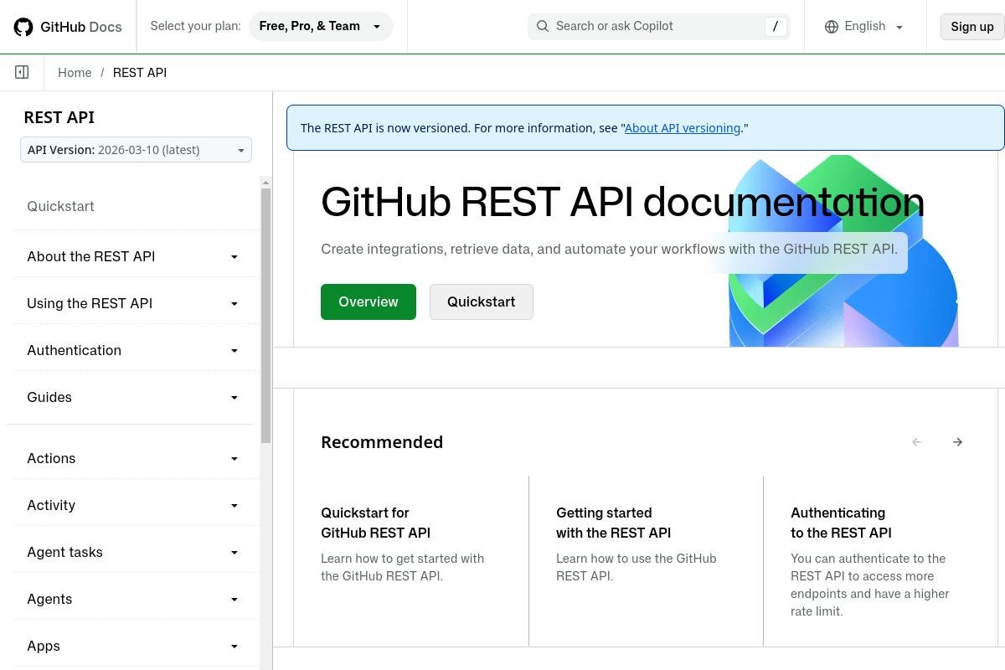Click the REST API breadcrumb
Viewport: 1005px width, 670px height.
coord(140,73)
